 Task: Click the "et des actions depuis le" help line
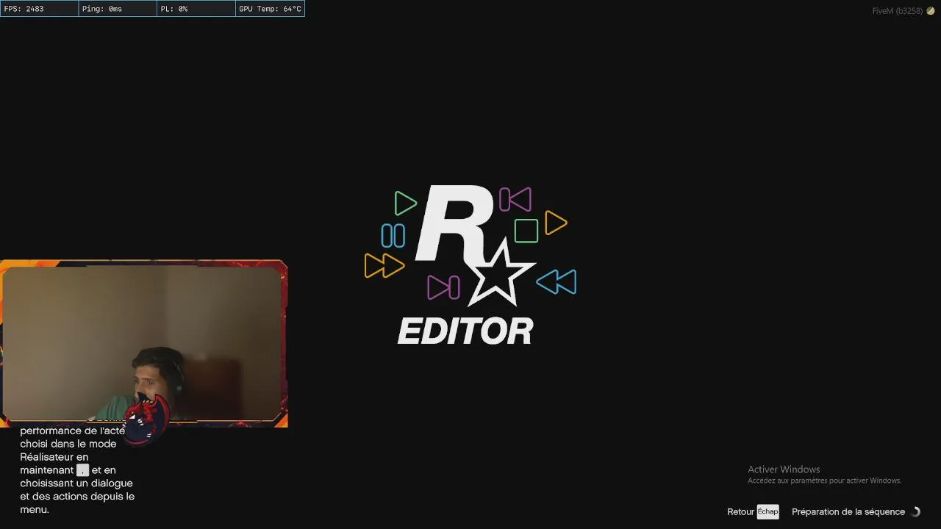(77, 497)
